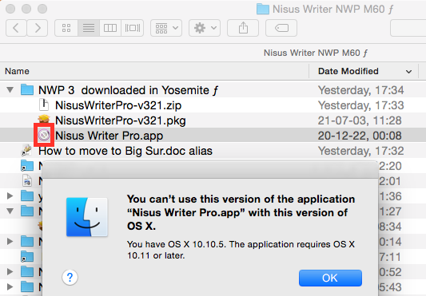The height and width of the screenshot is (296, 426).
Task: Click the Big Sur doc alias icon
Action: (27, 150)
